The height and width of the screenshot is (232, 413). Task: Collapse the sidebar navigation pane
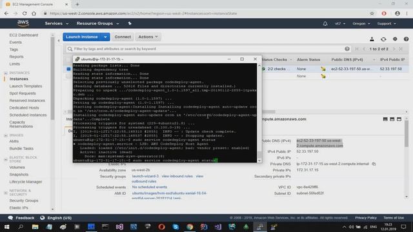(59, 41)
